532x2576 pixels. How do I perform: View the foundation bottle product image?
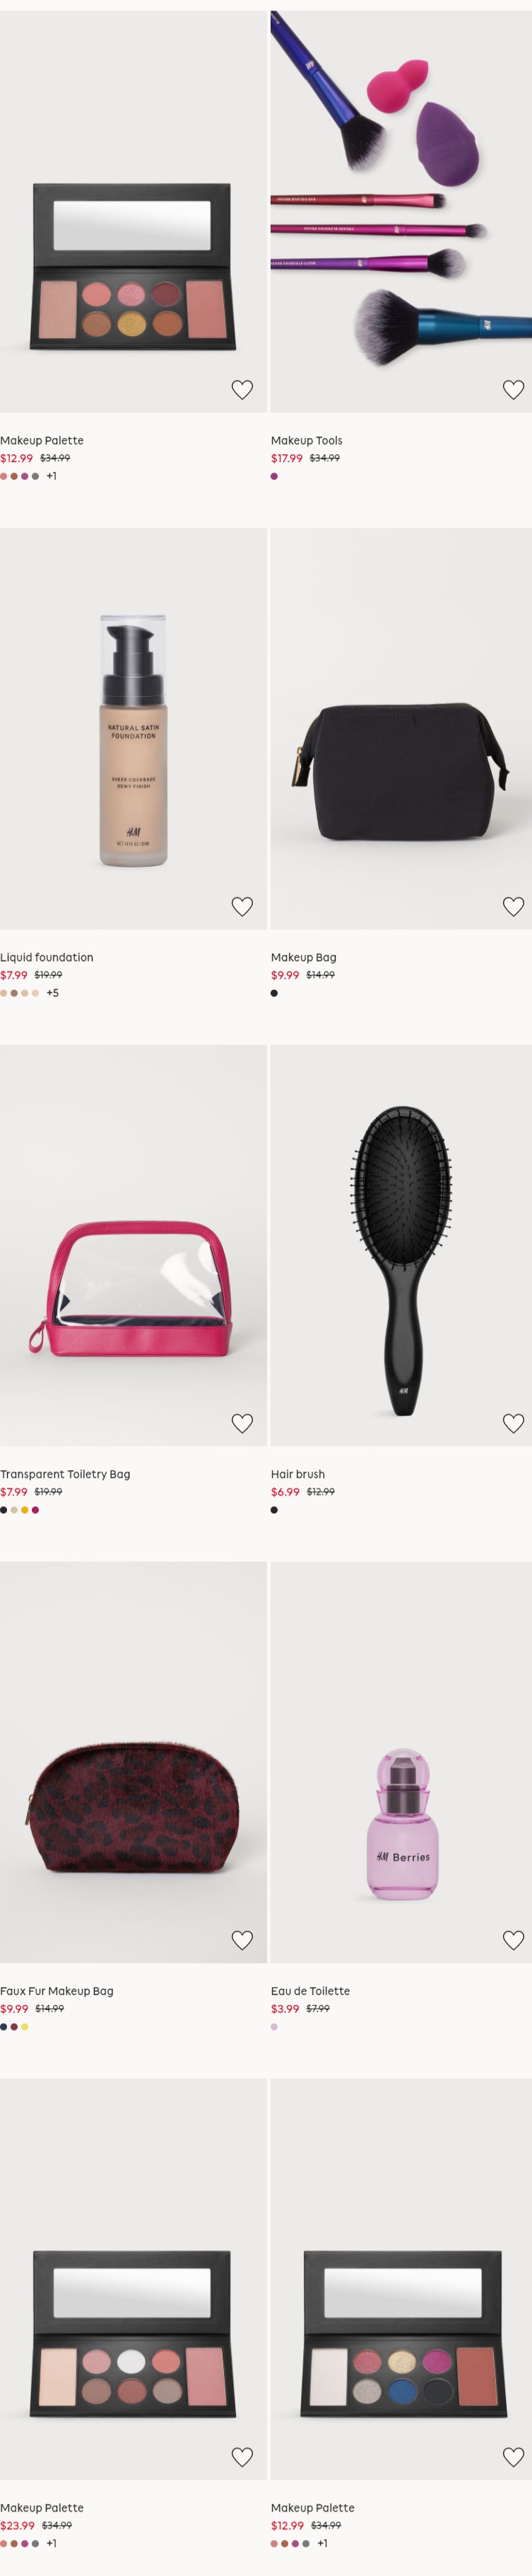[x=134, y=729]
